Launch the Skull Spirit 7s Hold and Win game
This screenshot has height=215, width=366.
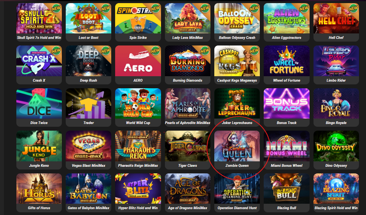[x=39, y=22]
